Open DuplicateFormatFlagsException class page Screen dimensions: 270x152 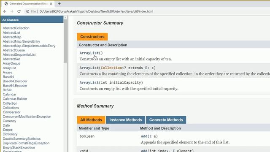tap(26, 143)
